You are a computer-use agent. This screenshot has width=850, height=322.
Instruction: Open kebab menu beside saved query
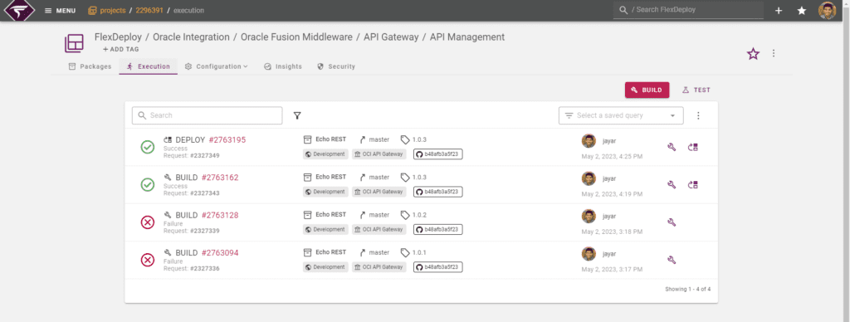coord(698,115)
